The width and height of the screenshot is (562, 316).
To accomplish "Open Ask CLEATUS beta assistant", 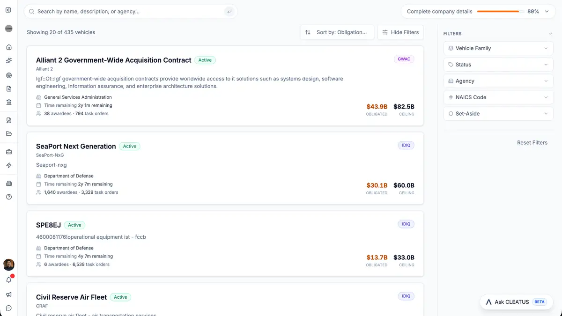I will [x=516, y=302].
